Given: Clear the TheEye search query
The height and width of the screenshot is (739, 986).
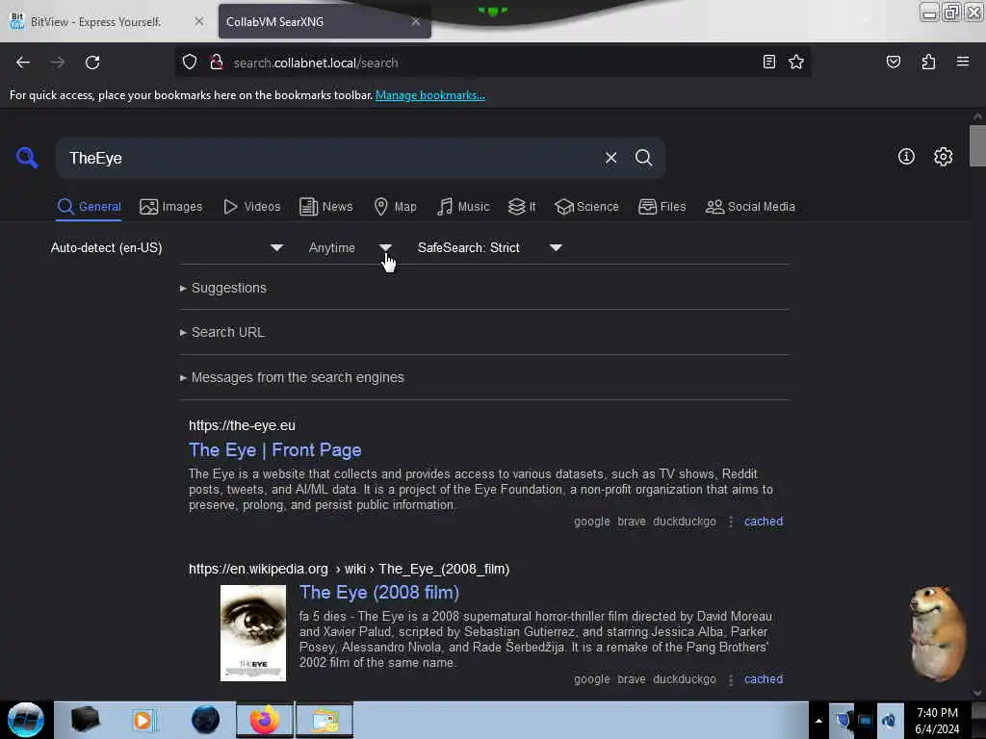Looking at the screenshot, I should [610, 158].
